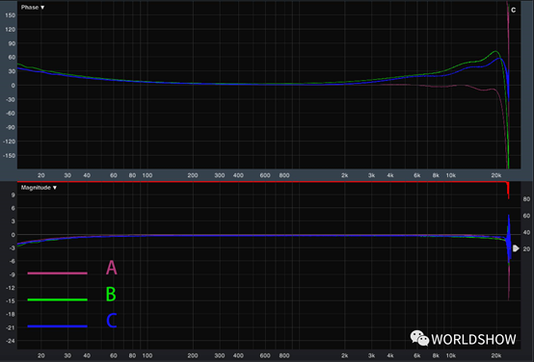Open the Magnitude graph type dropdown

click(39, 188)
